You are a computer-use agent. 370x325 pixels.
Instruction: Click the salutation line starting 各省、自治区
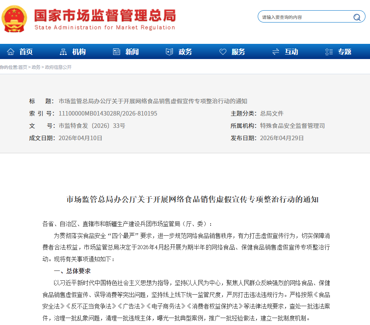[x=127, y=224]
